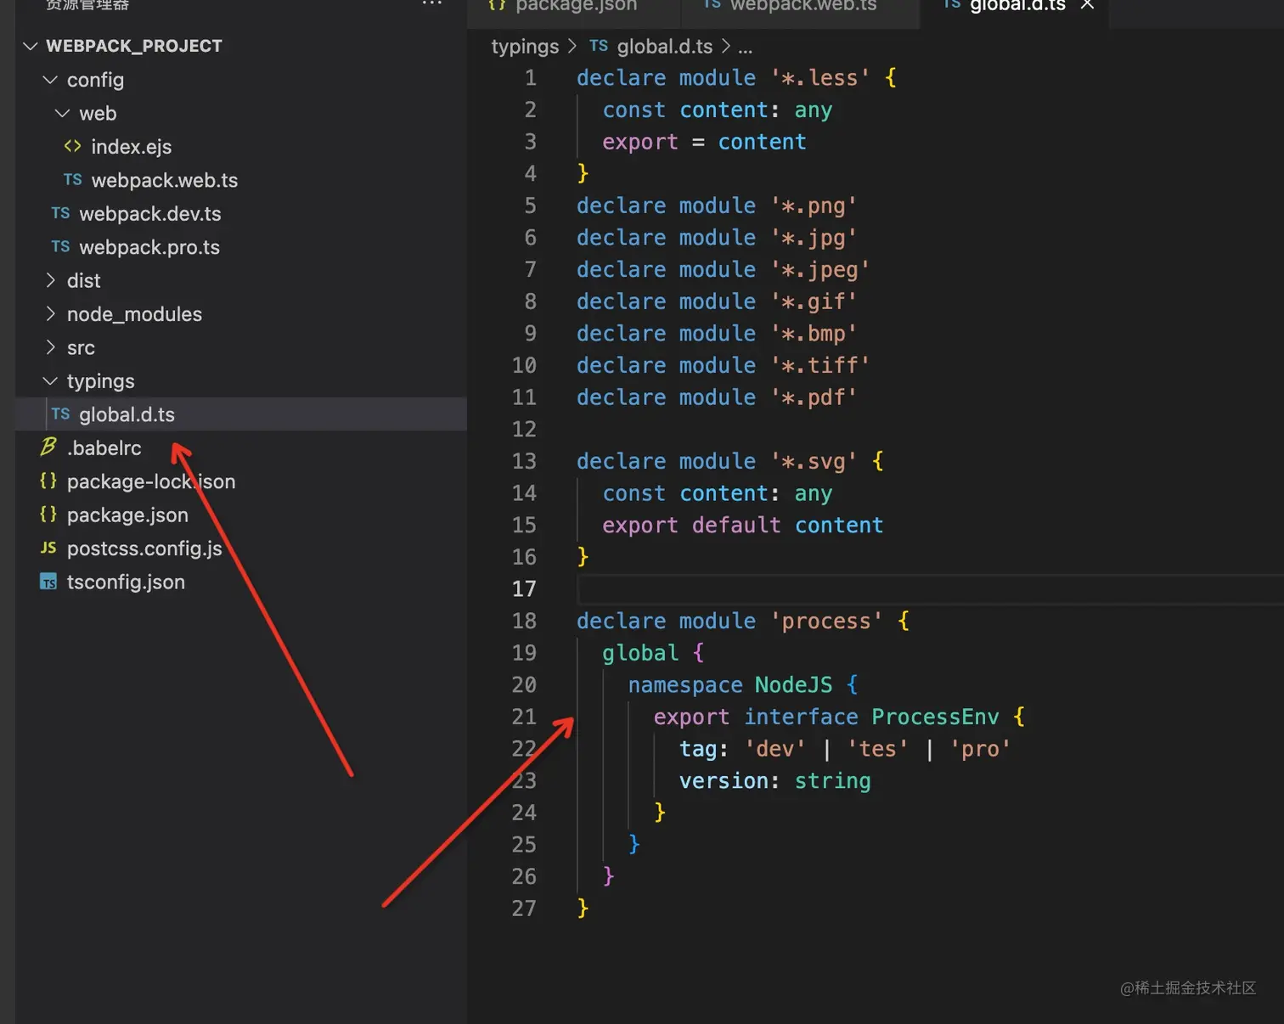Collapse the config folder chevron

point(50,80)
